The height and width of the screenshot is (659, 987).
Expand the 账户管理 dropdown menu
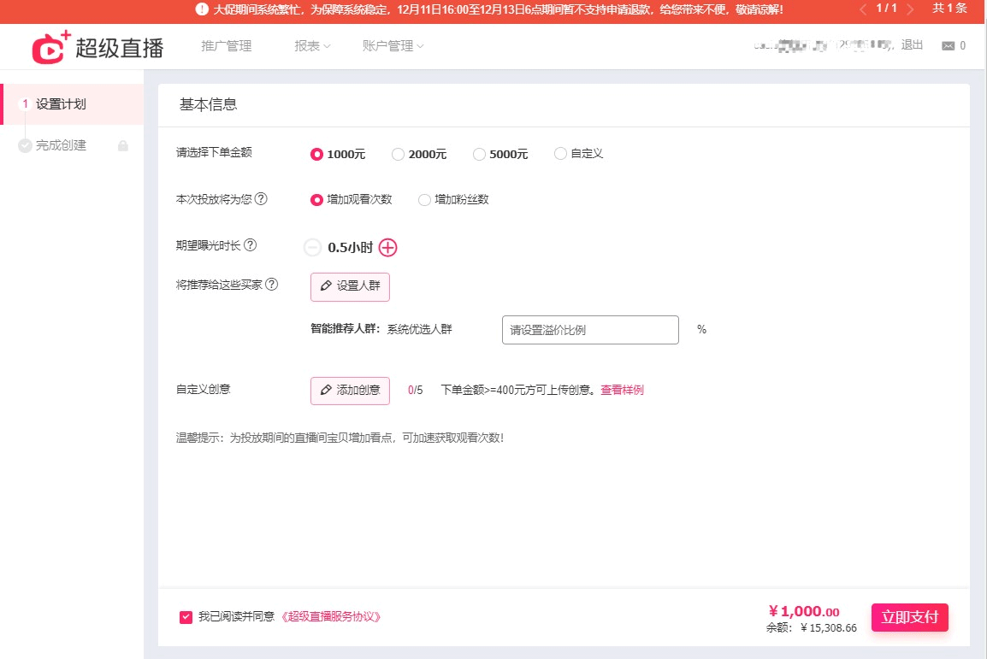pos(393,46)
